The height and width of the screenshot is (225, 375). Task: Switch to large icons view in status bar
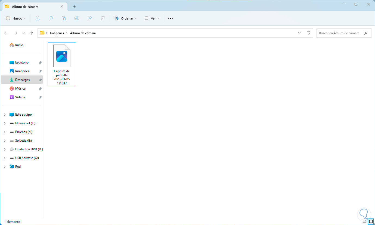pyautogui.click(x=371, y=221)
